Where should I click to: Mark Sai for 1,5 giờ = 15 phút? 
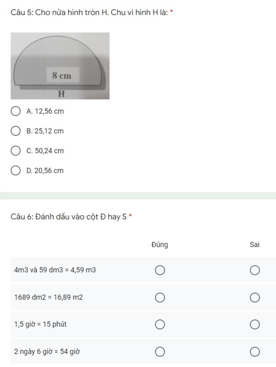tap(255, 324)
